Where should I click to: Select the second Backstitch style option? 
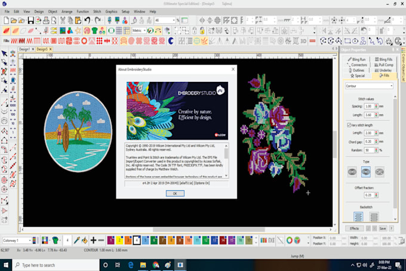(374, 217)
